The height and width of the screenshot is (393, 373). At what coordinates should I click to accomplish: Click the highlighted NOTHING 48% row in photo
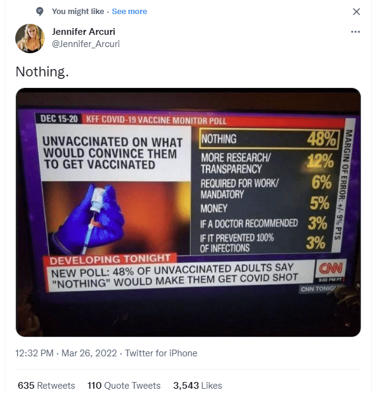[x=270, y=139]
